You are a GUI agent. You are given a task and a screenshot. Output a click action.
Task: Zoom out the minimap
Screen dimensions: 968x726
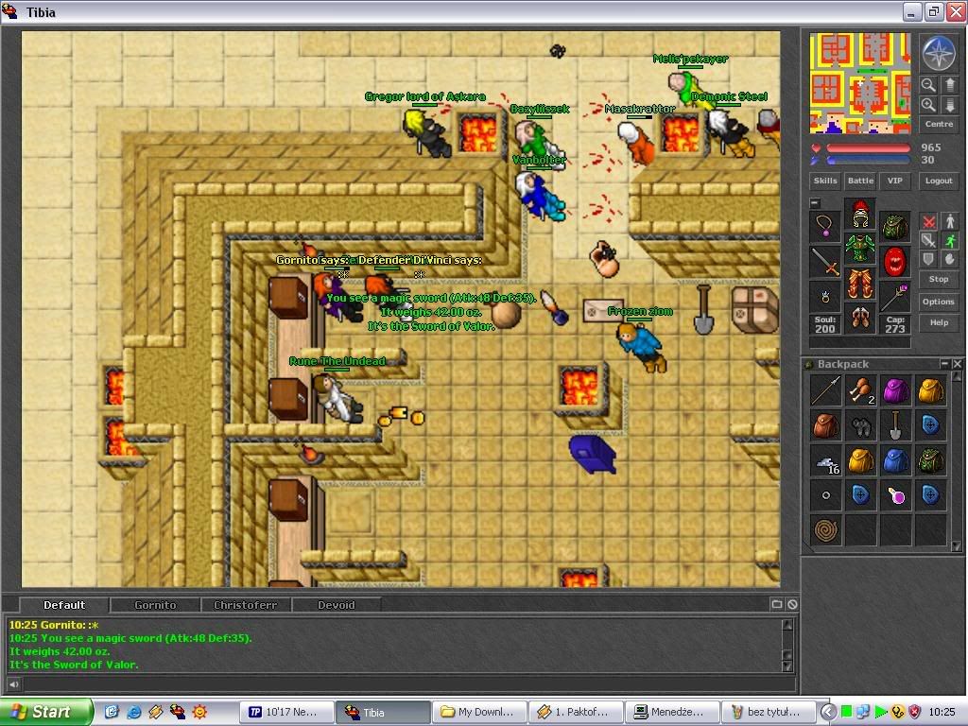(x=928, y=84)
